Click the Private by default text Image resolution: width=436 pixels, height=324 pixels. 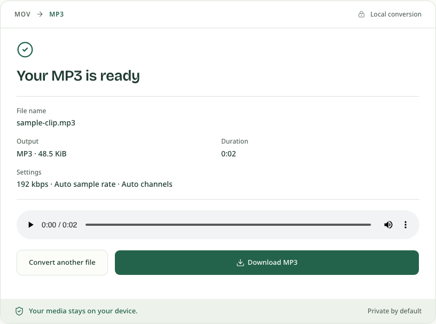394,311
